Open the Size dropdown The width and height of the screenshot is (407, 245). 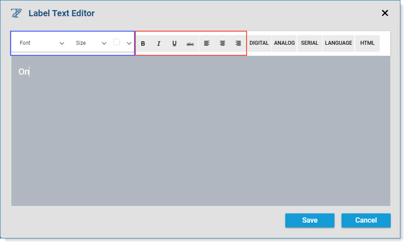91,43
